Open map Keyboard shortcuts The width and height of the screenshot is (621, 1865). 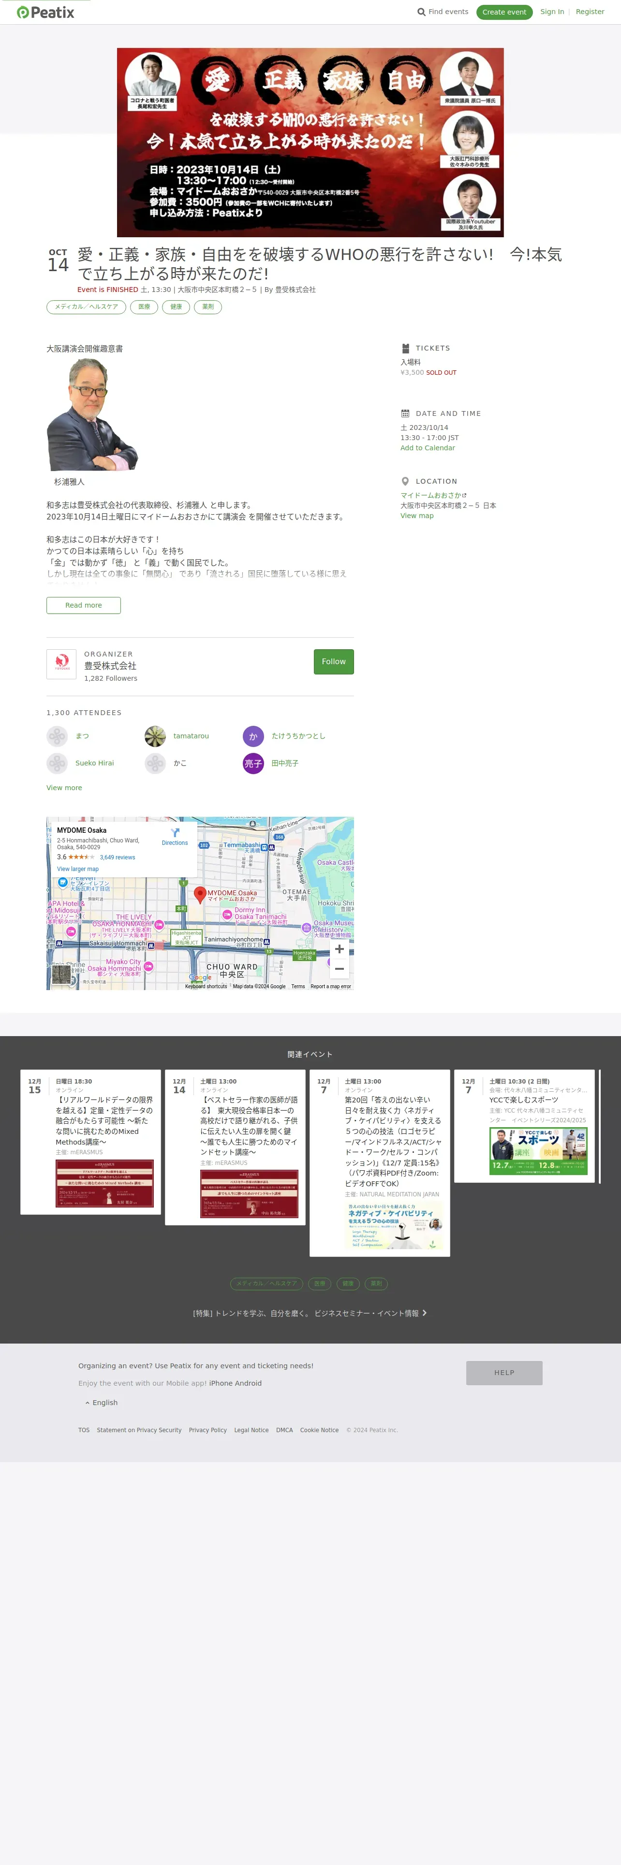click(206, 986)
